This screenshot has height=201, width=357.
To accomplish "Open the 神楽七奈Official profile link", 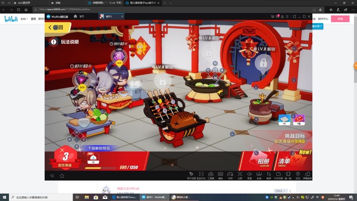I will click(128, 188).
